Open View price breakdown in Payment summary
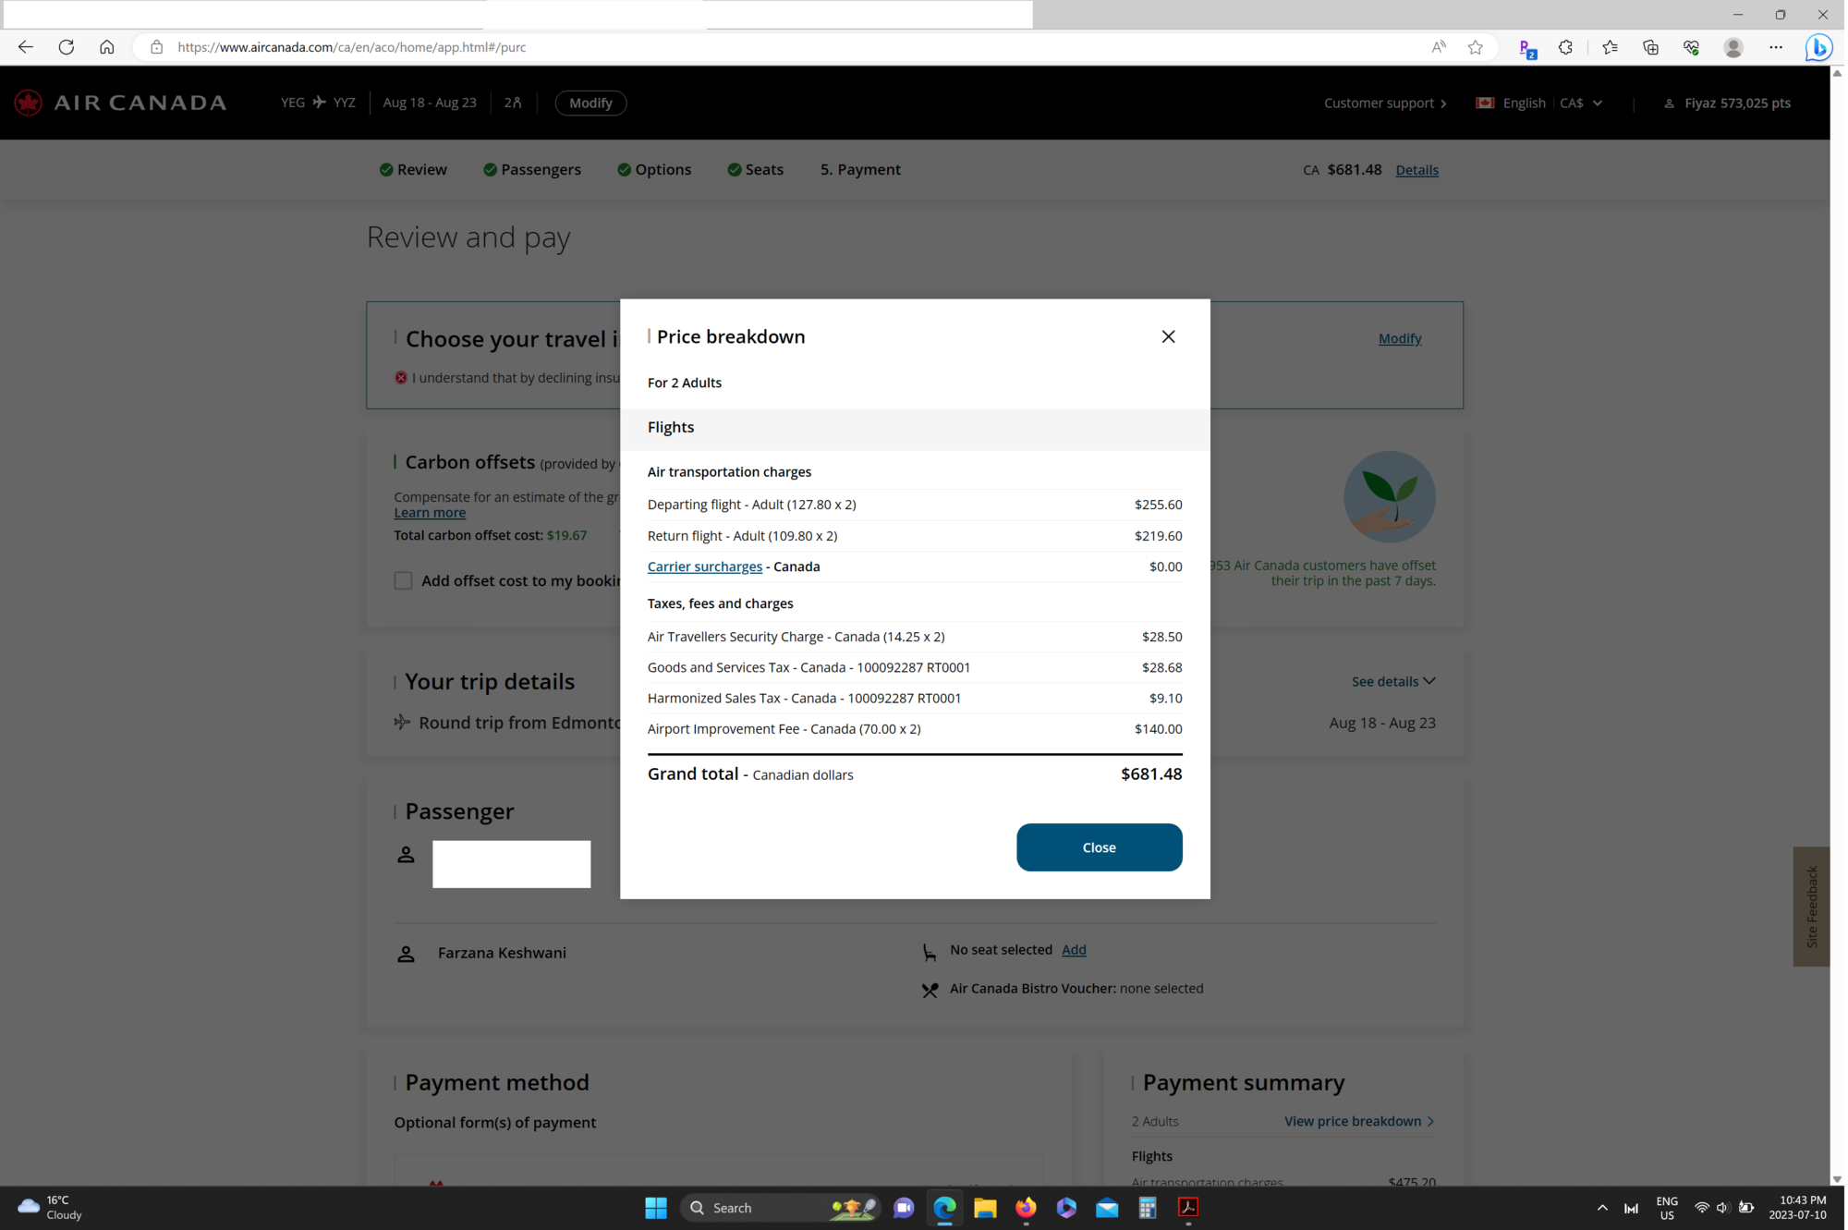The width and height of the screenshot is (1848, 1230). (x=1352, y=1121)
